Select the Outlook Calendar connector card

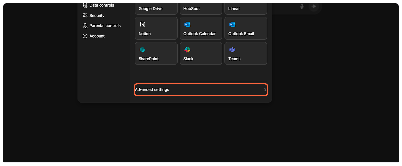[x=201, y=28]
